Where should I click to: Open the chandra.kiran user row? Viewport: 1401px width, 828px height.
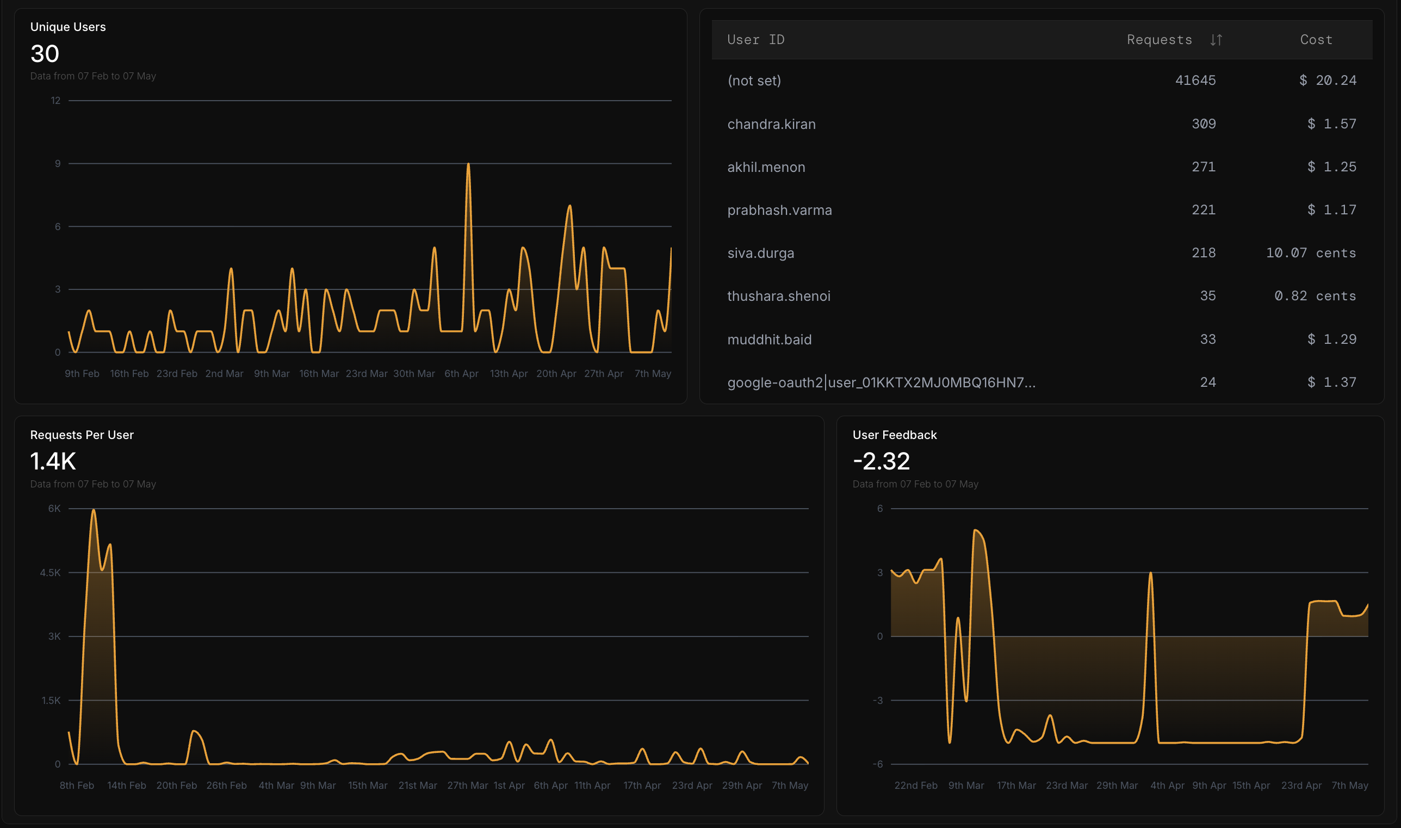[x=1042, y=124]
